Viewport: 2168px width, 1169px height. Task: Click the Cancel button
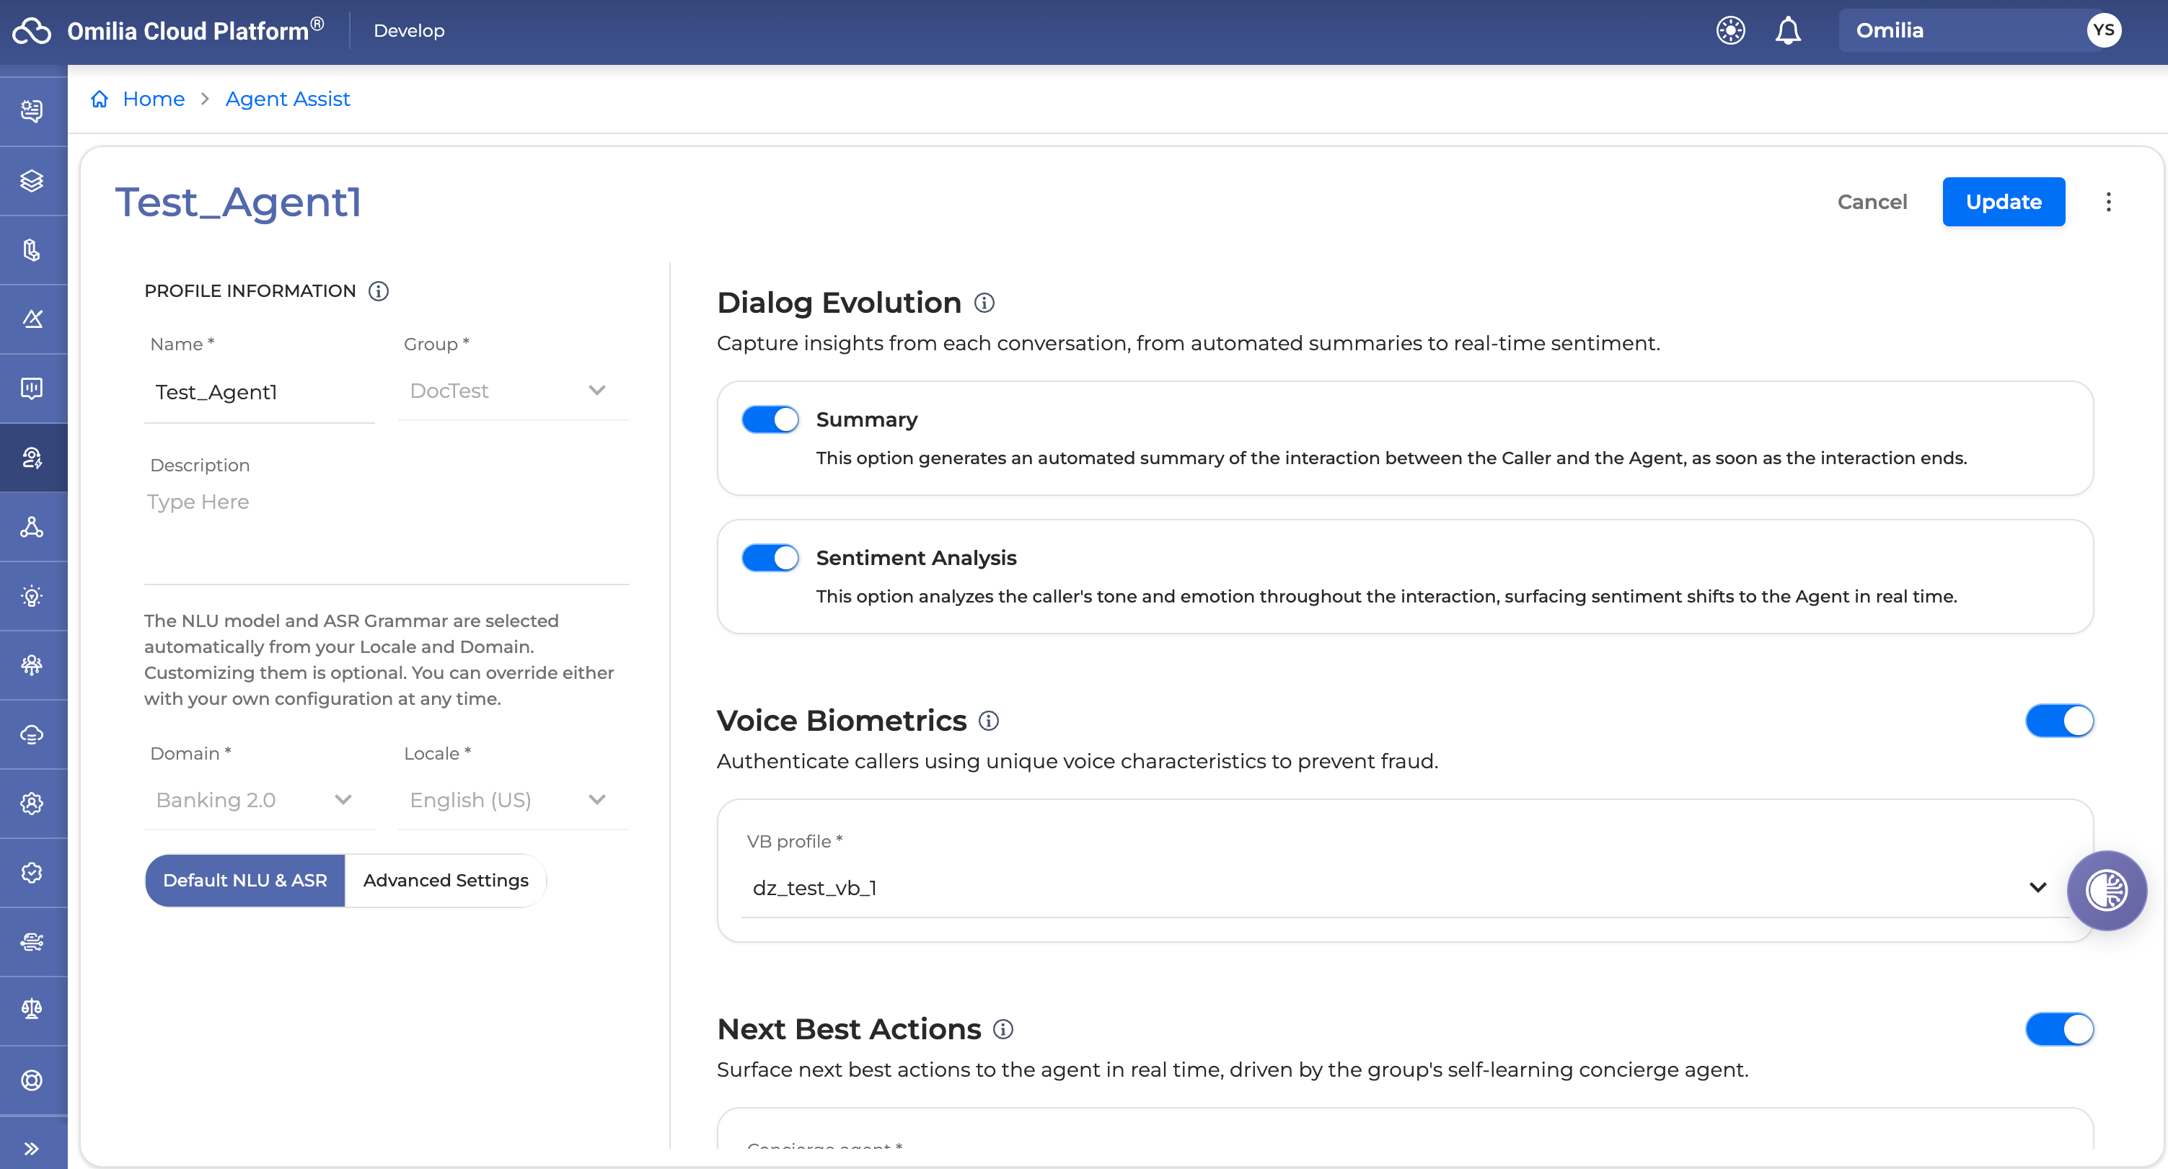[x=1872, y=202]
